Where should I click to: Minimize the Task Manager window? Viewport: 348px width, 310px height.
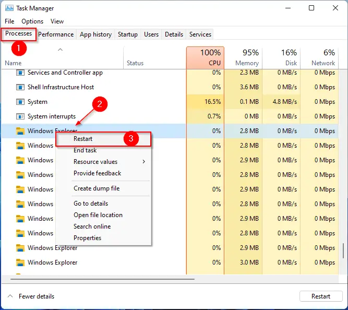pyautogui.click(x=288, y=8)
